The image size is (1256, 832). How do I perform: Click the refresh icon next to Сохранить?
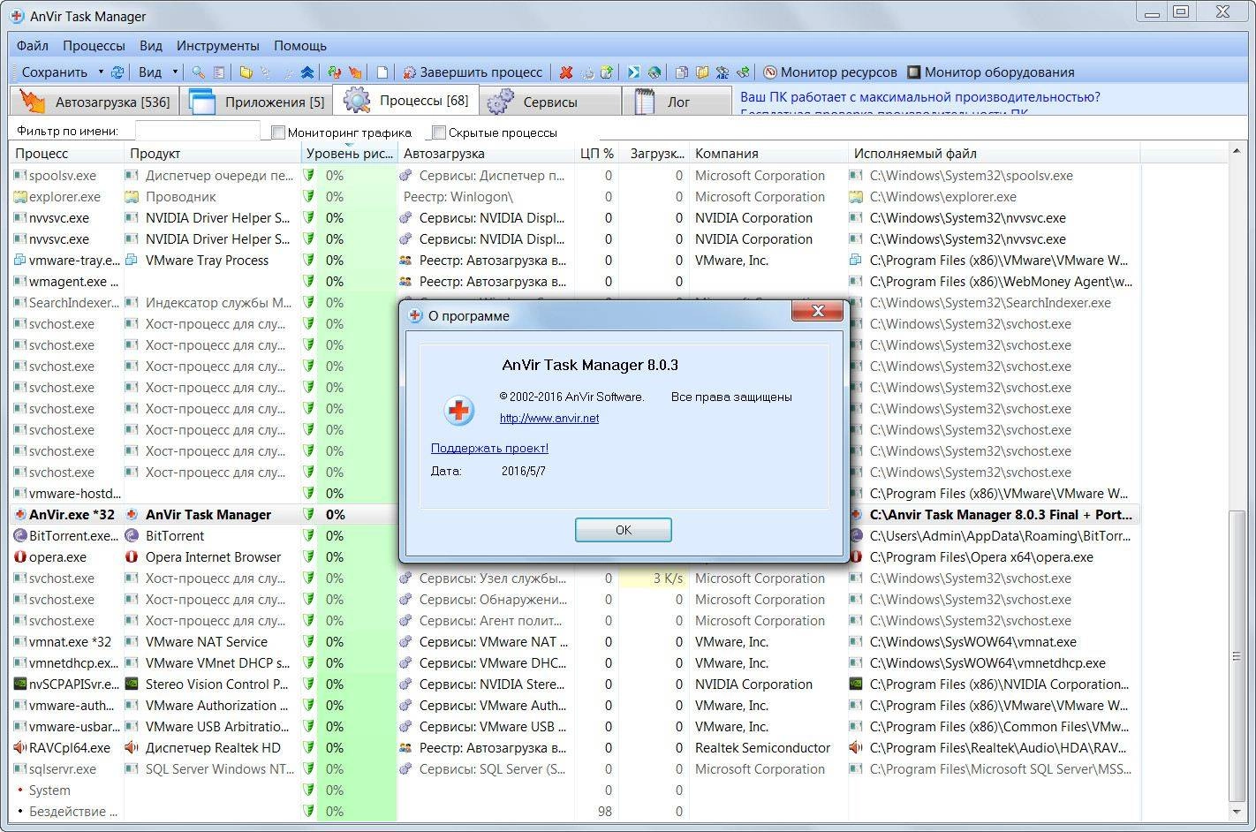coord(117,72)
